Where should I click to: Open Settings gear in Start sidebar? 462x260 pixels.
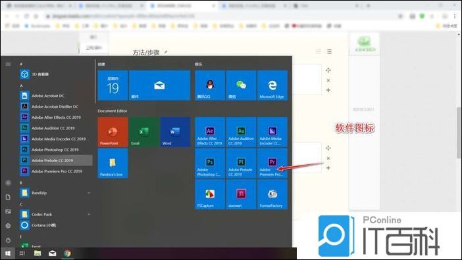pyautogui.click(x=8, y=226)
